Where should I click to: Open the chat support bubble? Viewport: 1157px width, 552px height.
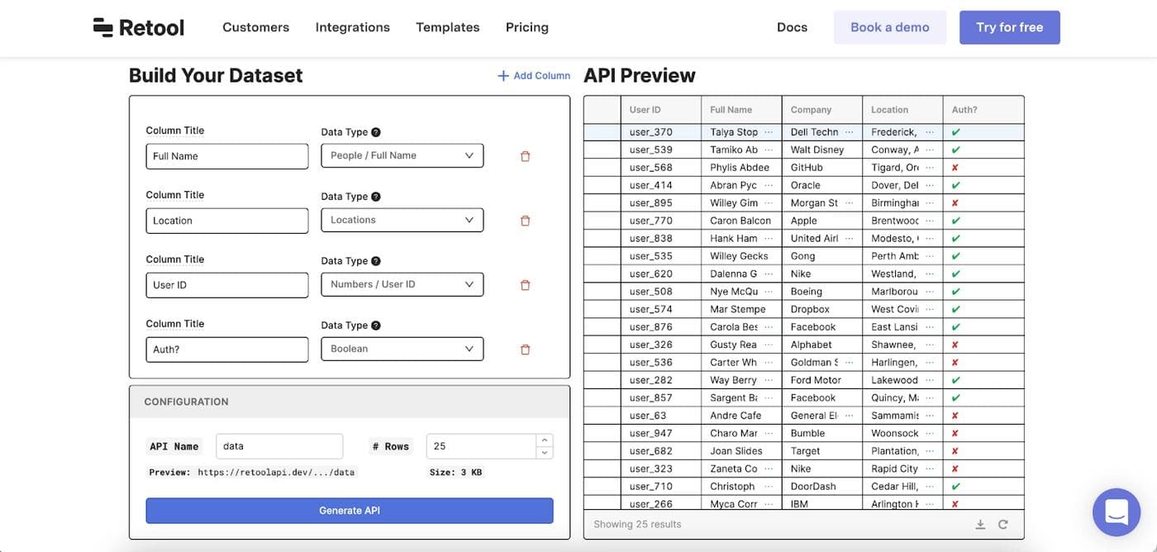(1116, 512)
